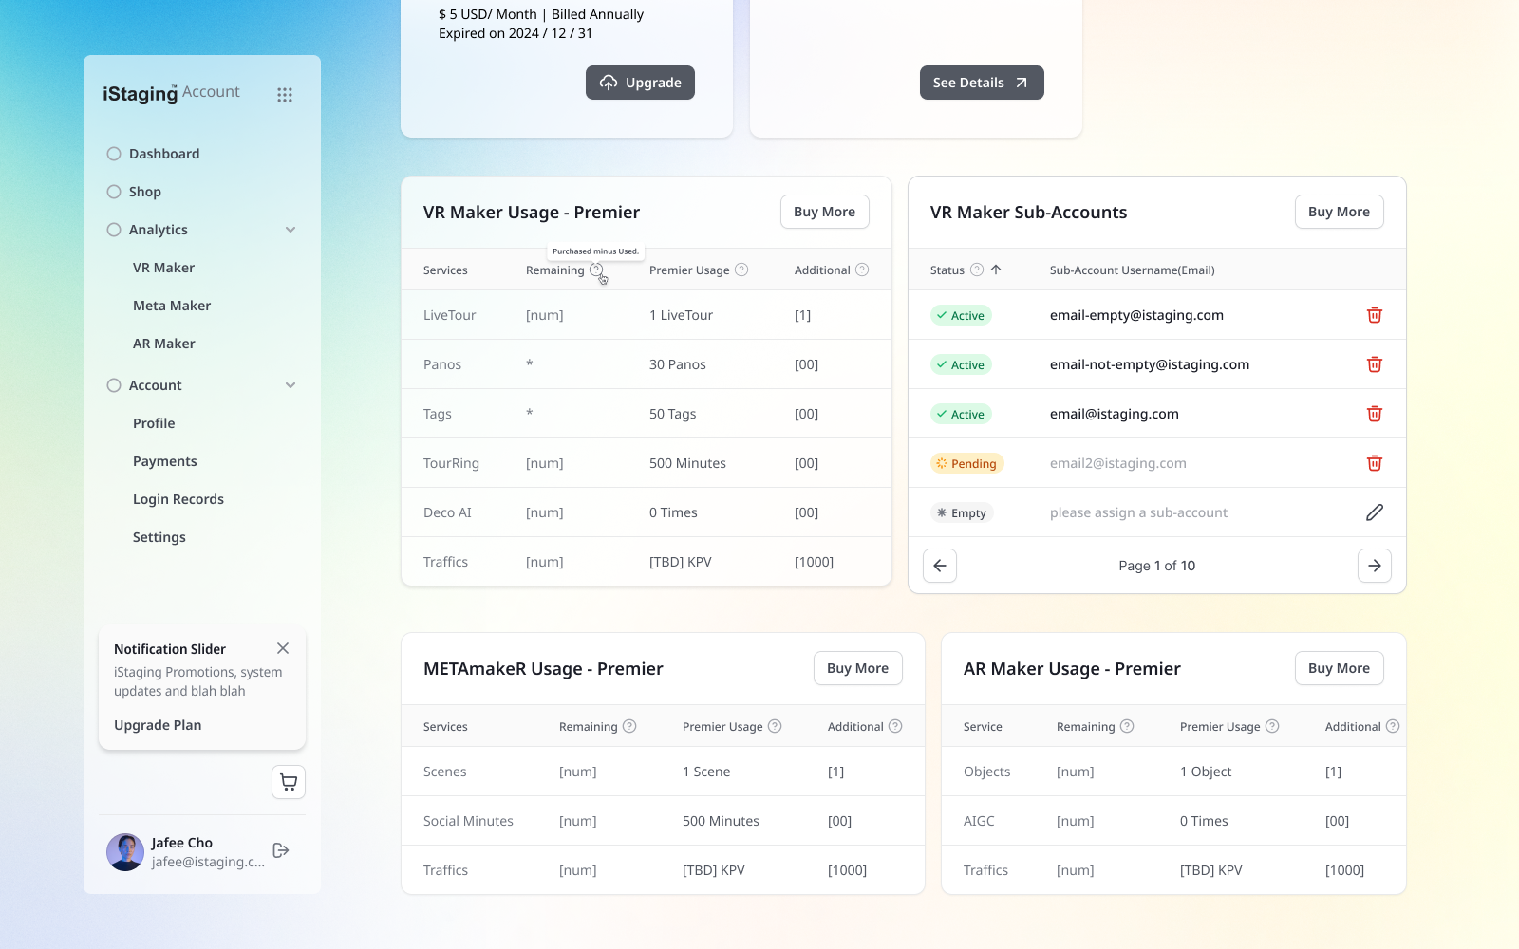
Task: Click the '30 Panos' usage value
Action: pos(678,364)
